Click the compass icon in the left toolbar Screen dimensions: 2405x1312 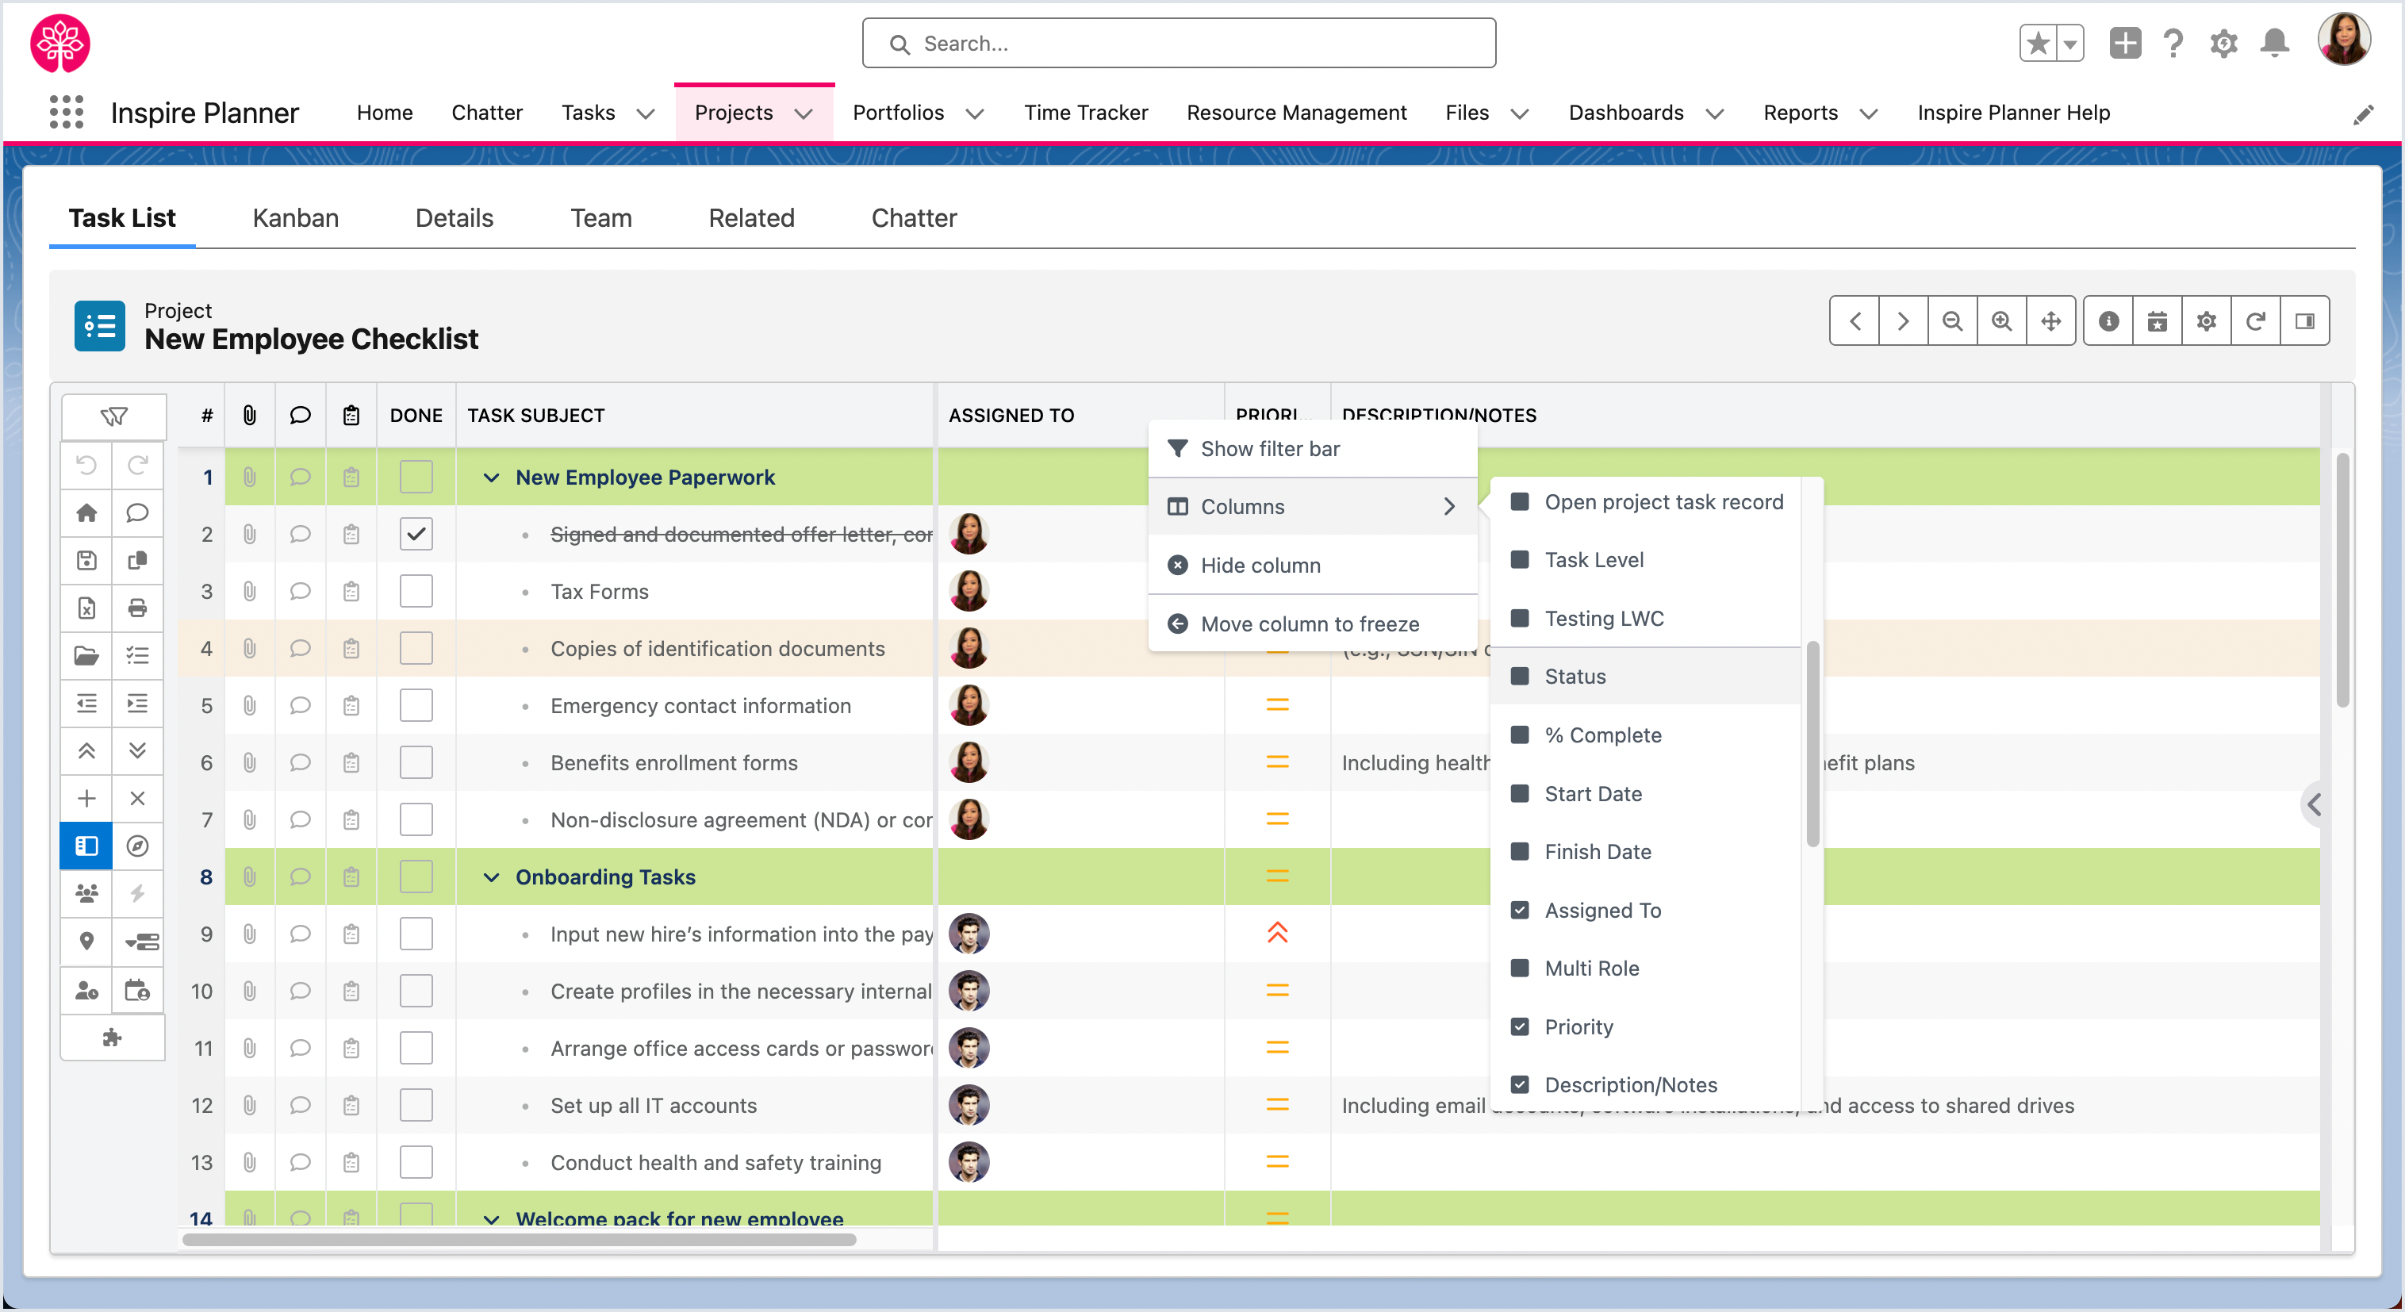(x=137, y=846)
